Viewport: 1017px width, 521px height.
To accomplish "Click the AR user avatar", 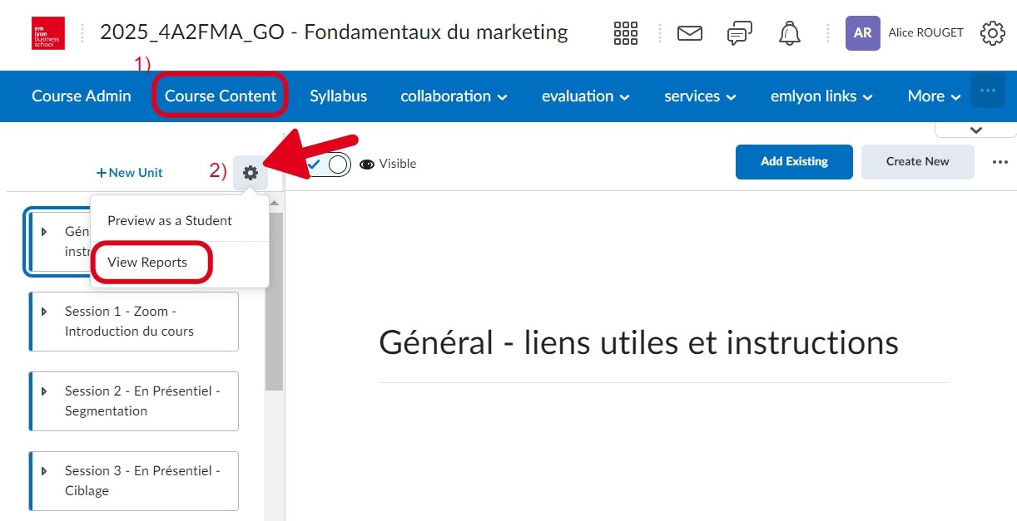I will point(862,33).
